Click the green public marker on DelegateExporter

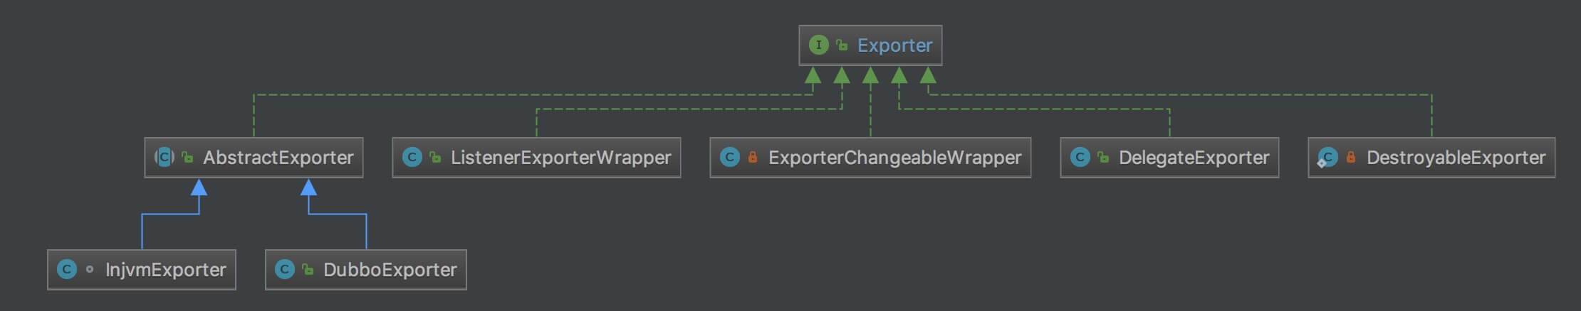[x=1103, y=158]
